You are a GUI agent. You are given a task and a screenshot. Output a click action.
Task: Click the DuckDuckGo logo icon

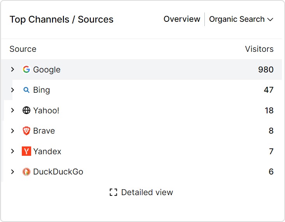pyautogui.click(x=26, y=172)
